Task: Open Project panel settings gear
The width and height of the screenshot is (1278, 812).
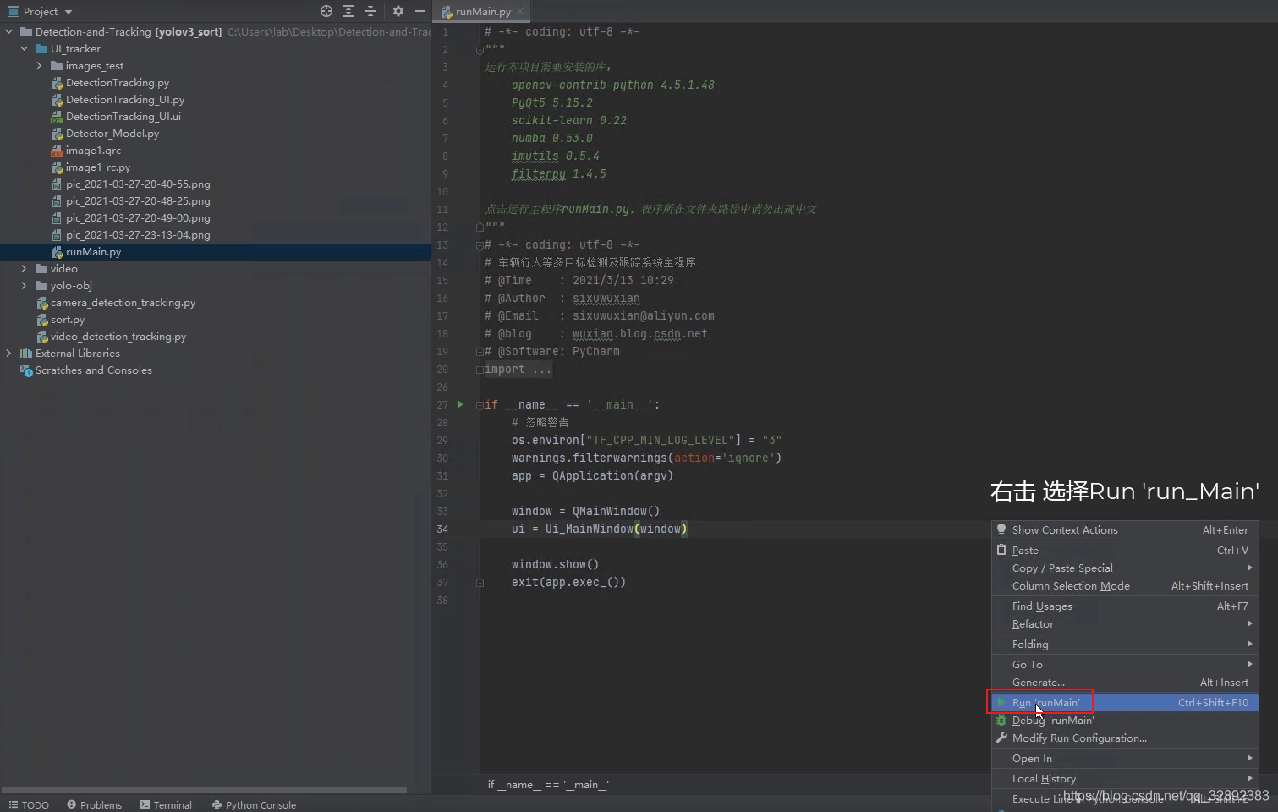Action: point(398,11)
